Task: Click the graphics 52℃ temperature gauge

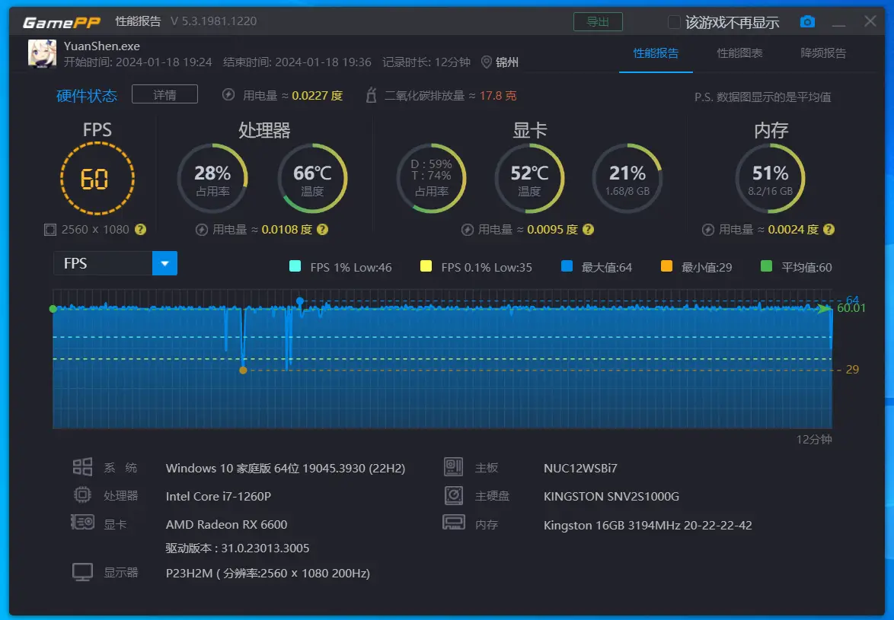Action: (529, 178)
